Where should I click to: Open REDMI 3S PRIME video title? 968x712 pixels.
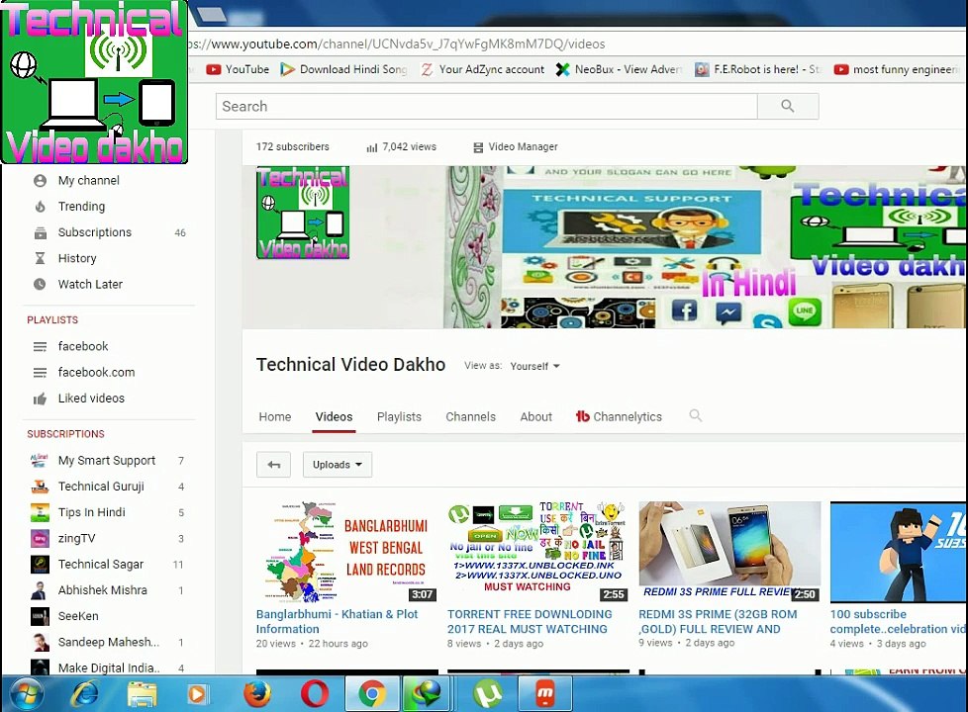pos(718,622)
